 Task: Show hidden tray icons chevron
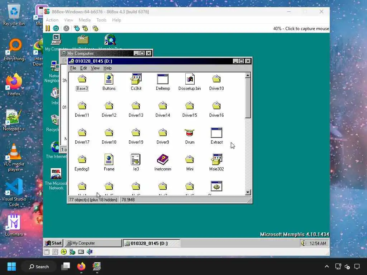tap(327, 266)
